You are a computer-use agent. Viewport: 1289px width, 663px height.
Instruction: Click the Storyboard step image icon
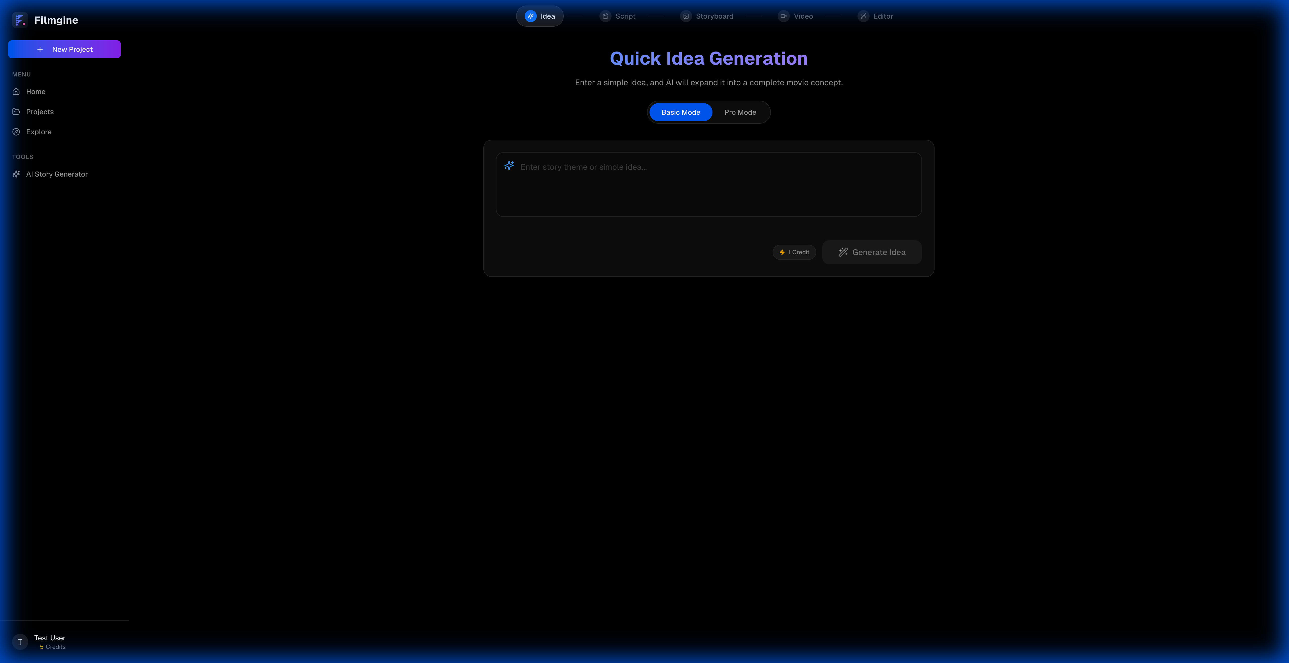pos(686,16)
